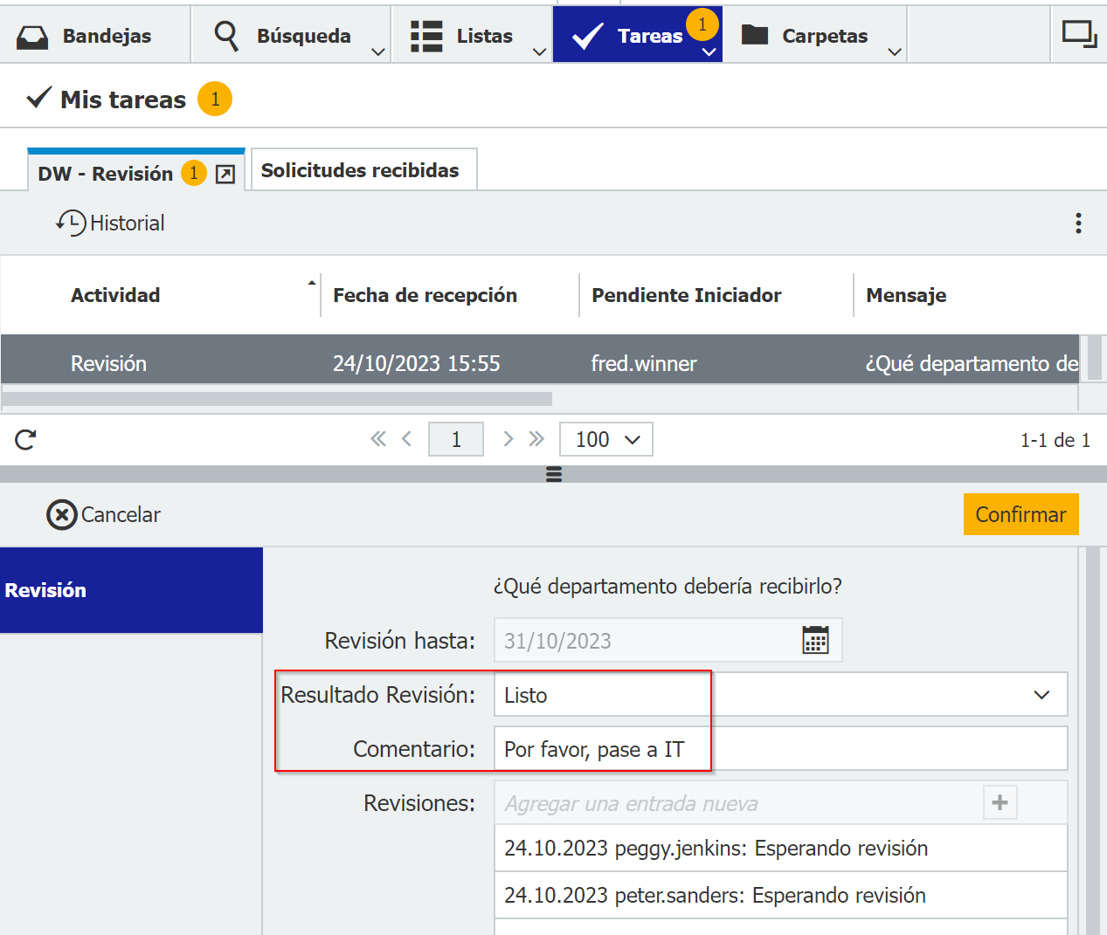Click the pop-out window icon top right

(x=1079, y=33)
